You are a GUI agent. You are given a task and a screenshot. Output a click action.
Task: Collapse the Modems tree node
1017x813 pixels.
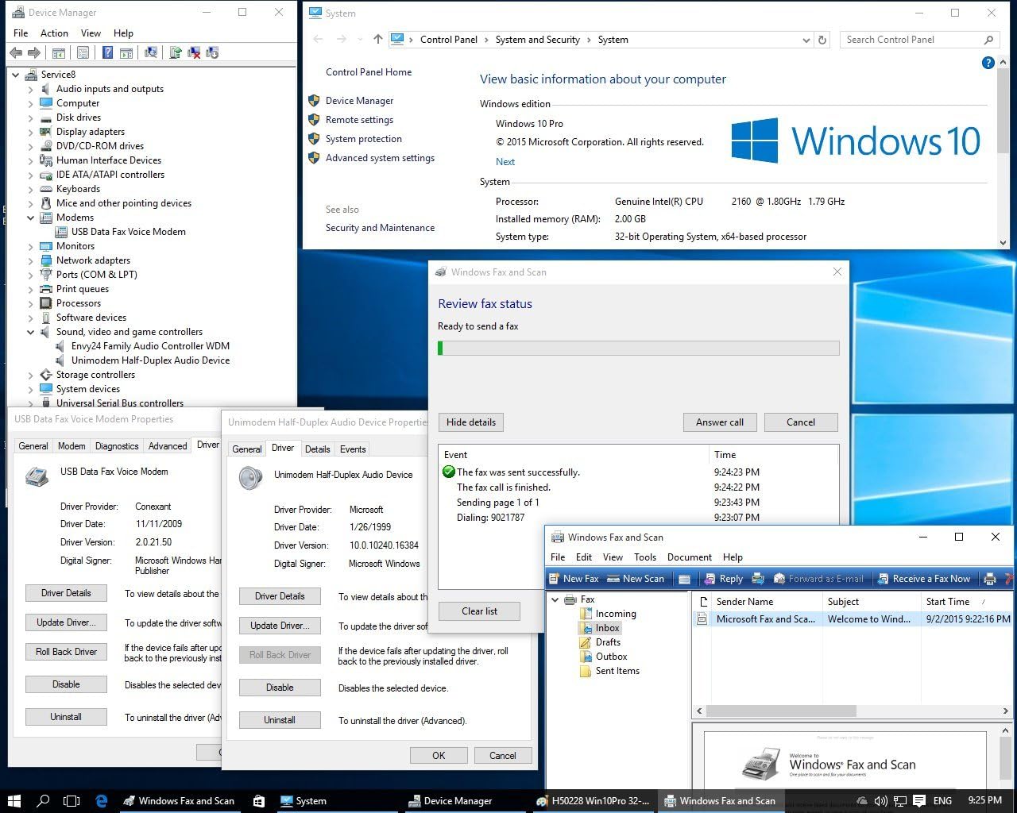(31, 218)
